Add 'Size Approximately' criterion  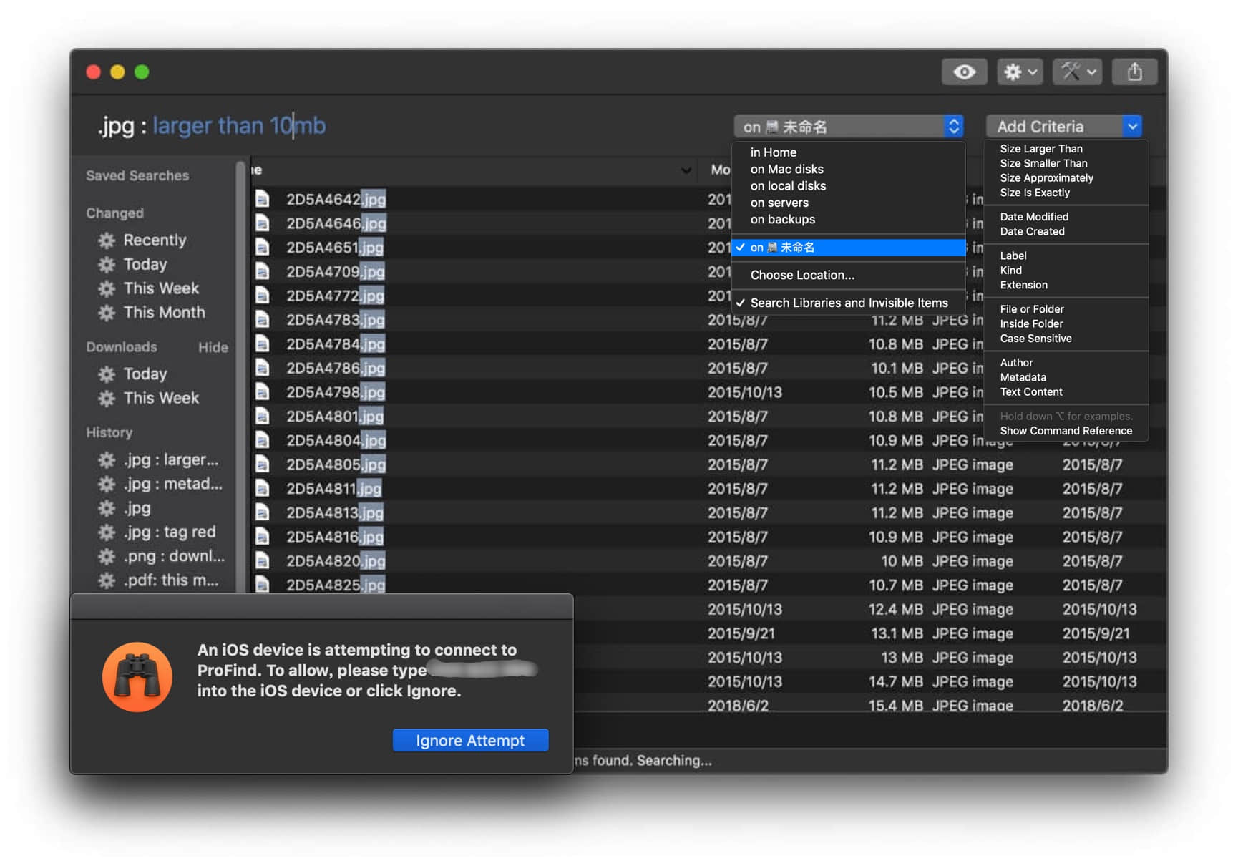(1046, 178)
